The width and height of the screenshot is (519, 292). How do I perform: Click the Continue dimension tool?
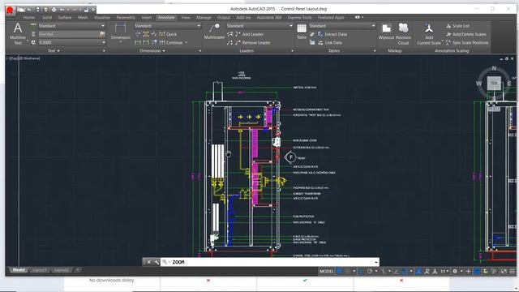[x=171, y=43]
